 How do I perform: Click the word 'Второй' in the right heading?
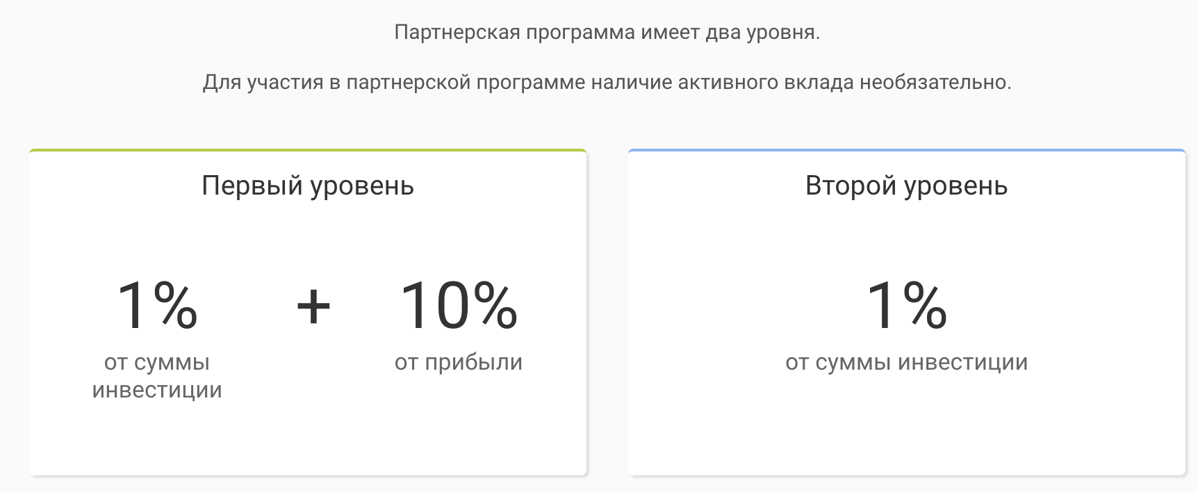pyautogui.click(x=852, y=186)
